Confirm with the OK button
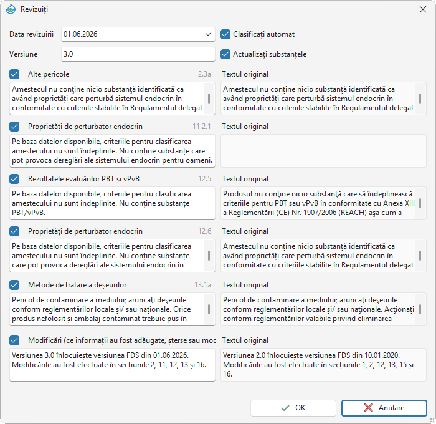This screenshot has width=436, height=424. (293, 408)
